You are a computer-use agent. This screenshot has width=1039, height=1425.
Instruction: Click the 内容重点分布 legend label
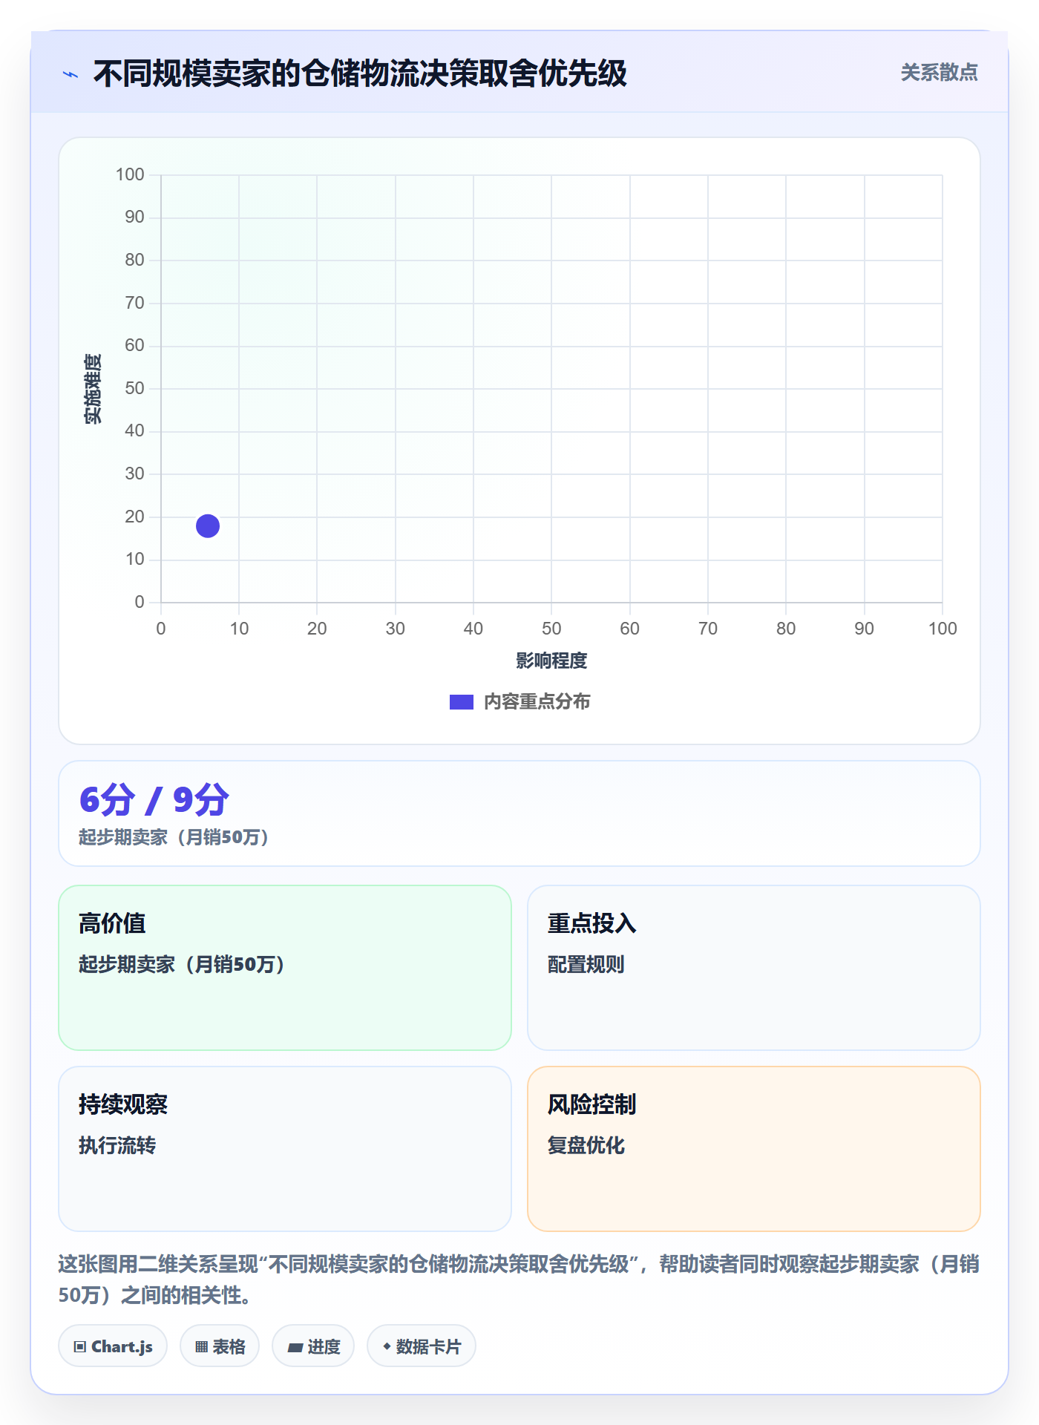pyautogui.click(x=537, y=702)
